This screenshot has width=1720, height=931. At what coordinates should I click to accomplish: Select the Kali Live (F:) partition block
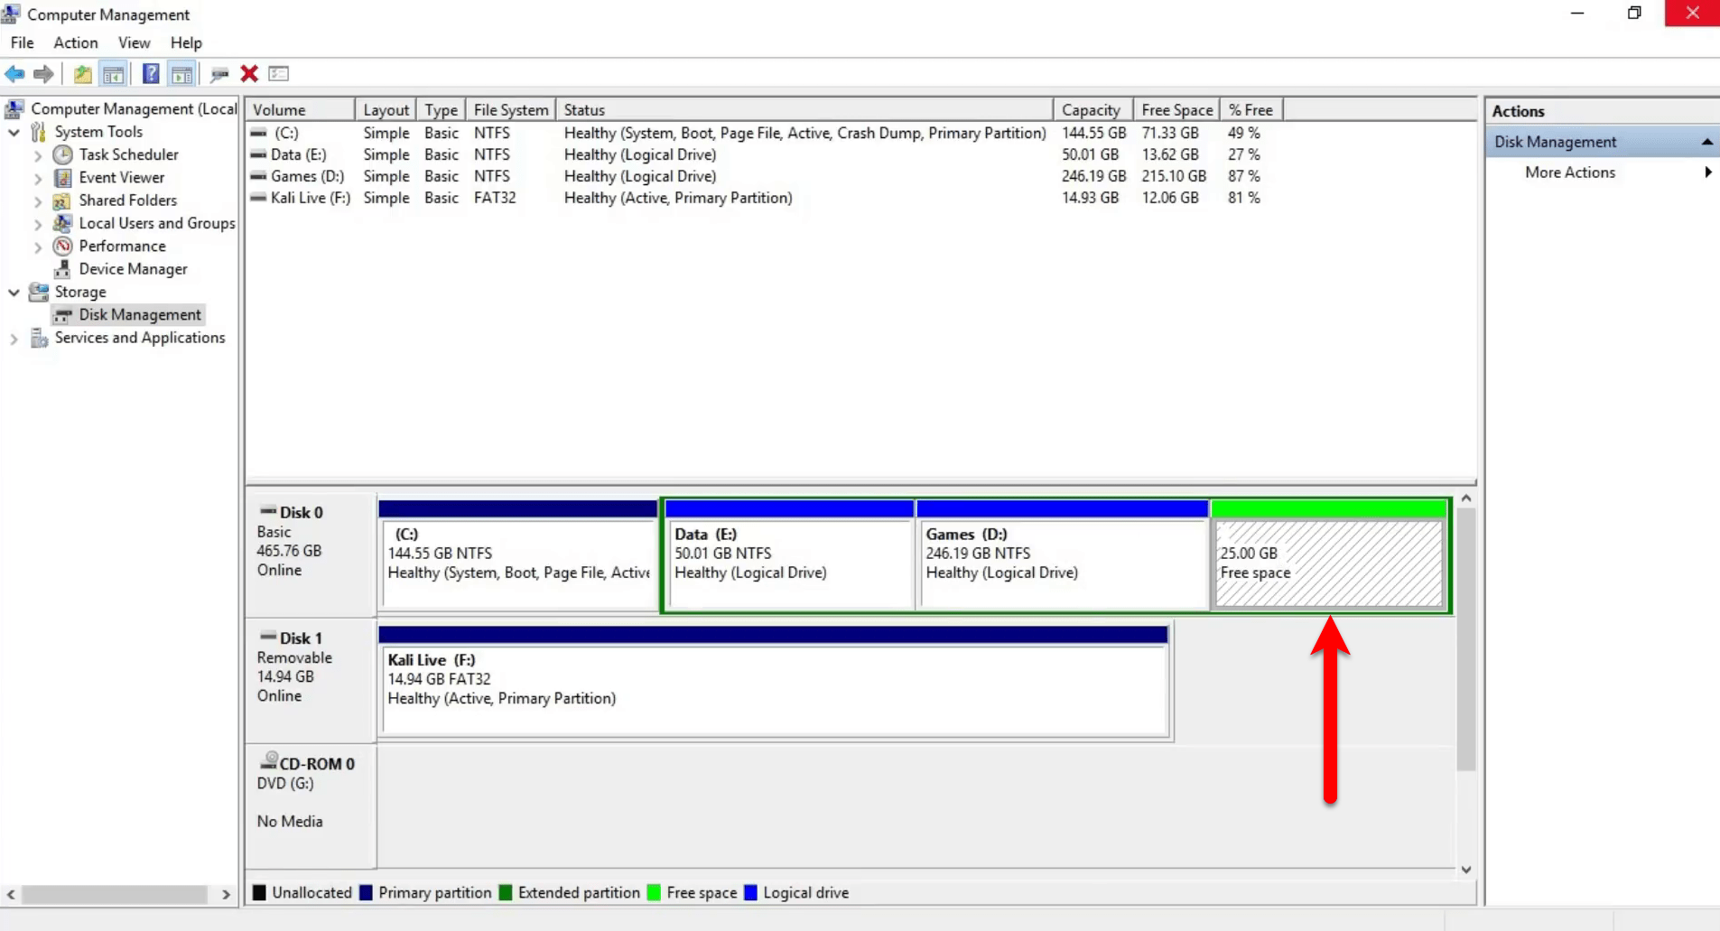(x=774, y=682)
